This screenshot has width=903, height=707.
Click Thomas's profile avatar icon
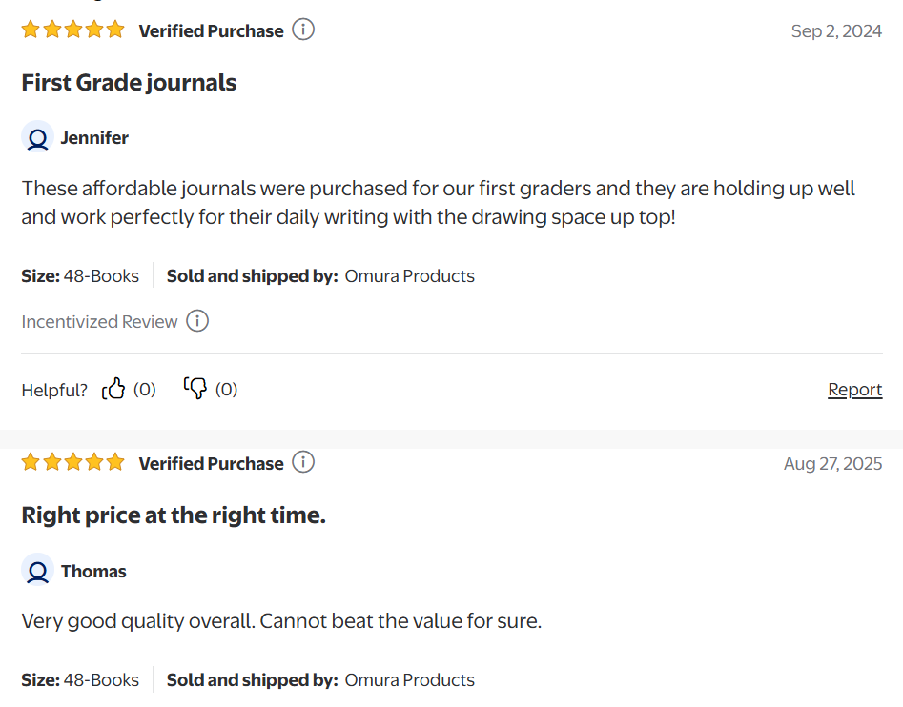[37, 571]
